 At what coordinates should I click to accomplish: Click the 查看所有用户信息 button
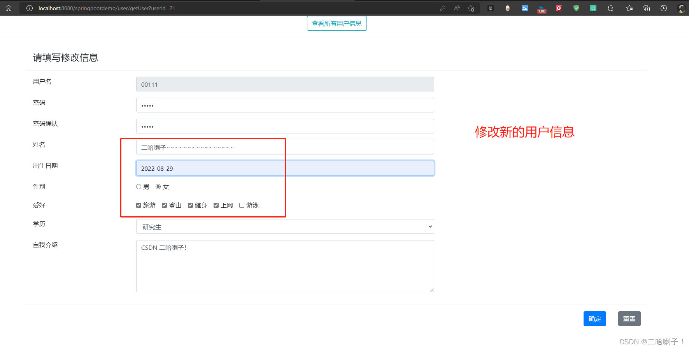337,23
